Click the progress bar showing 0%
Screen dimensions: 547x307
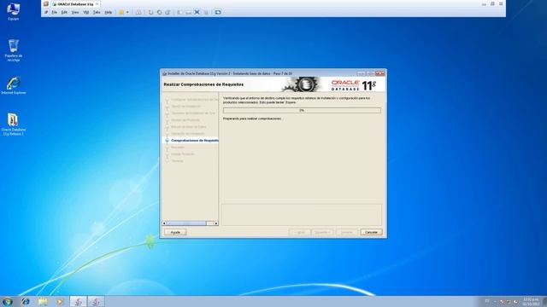[302, 110]
